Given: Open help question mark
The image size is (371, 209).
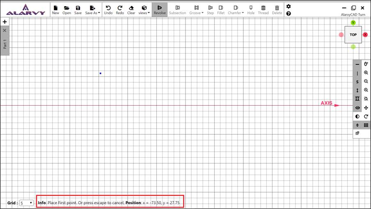Looking at the screenshot, I should coord(289,14).
